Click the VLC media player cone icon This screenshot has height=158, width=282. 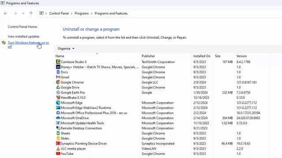click(58, 148)
